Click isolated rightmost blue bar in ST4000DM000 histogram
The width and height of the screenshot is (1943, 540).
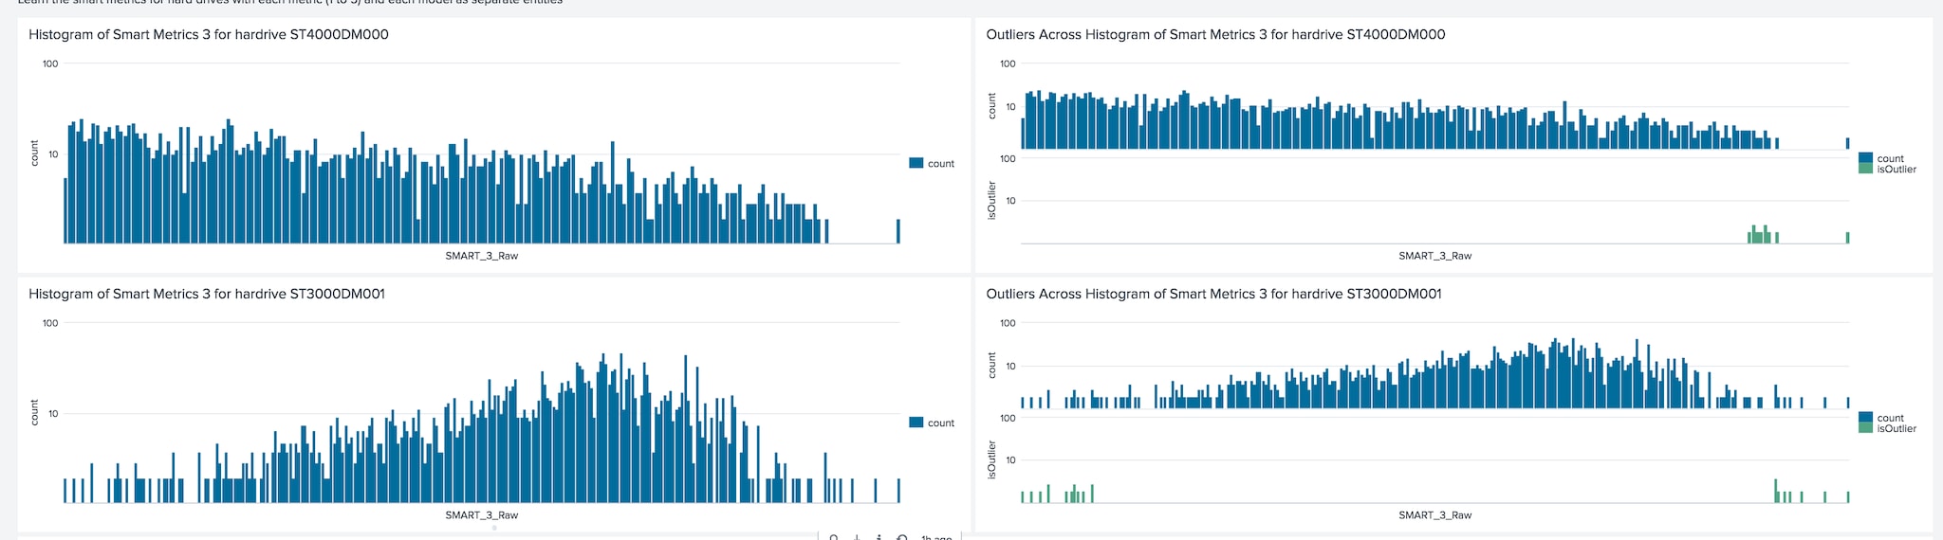coord(898,231)
